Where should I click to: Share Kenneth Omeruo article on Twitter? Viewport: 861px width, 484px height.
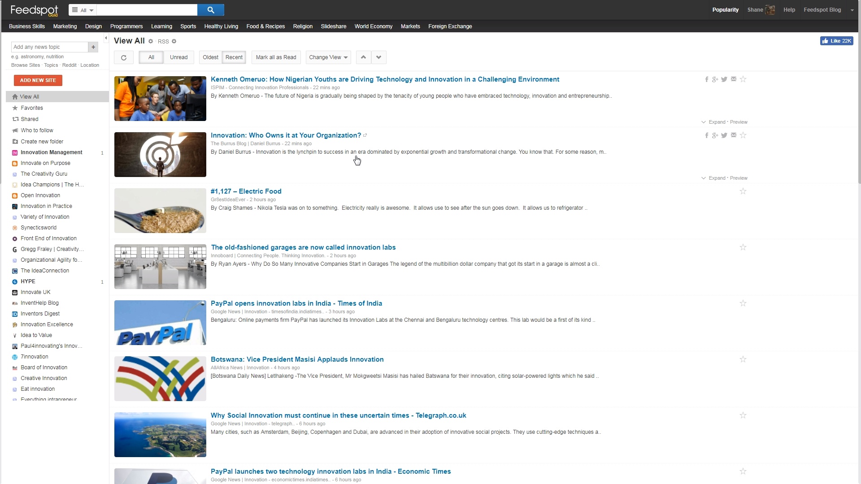pos(724,79)
